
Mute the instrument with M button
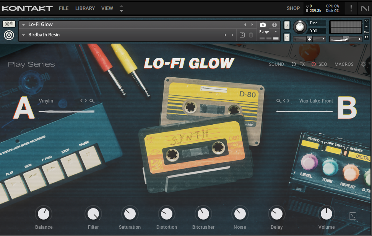tap(287, 37)
